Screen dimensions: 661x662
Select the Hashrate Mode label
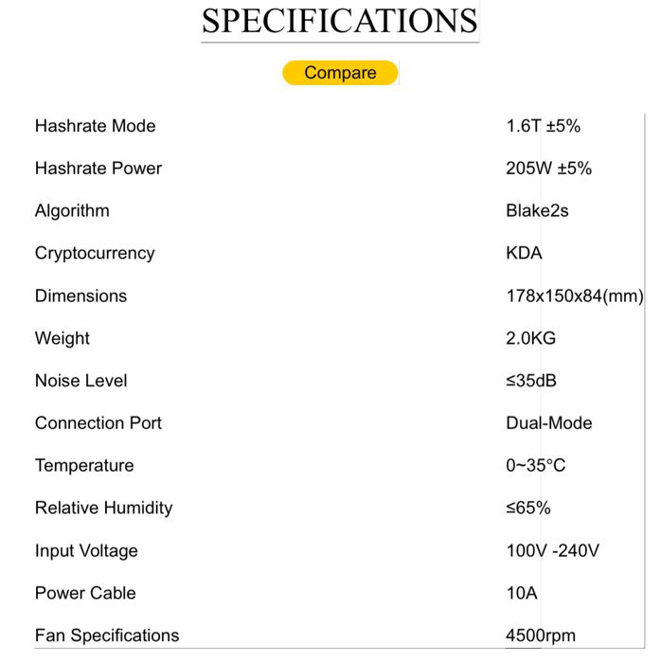[95, 126]
